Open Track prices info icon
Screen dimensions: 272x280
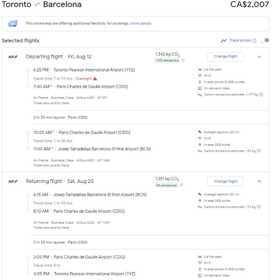[254, 41]
